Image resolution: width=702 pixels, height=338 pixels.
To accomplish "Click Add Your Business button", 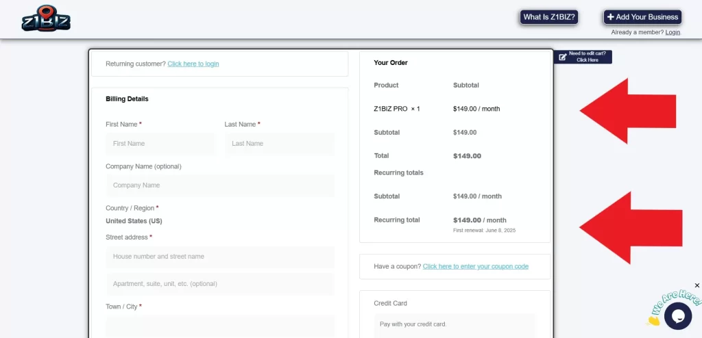I will point(642,17).
